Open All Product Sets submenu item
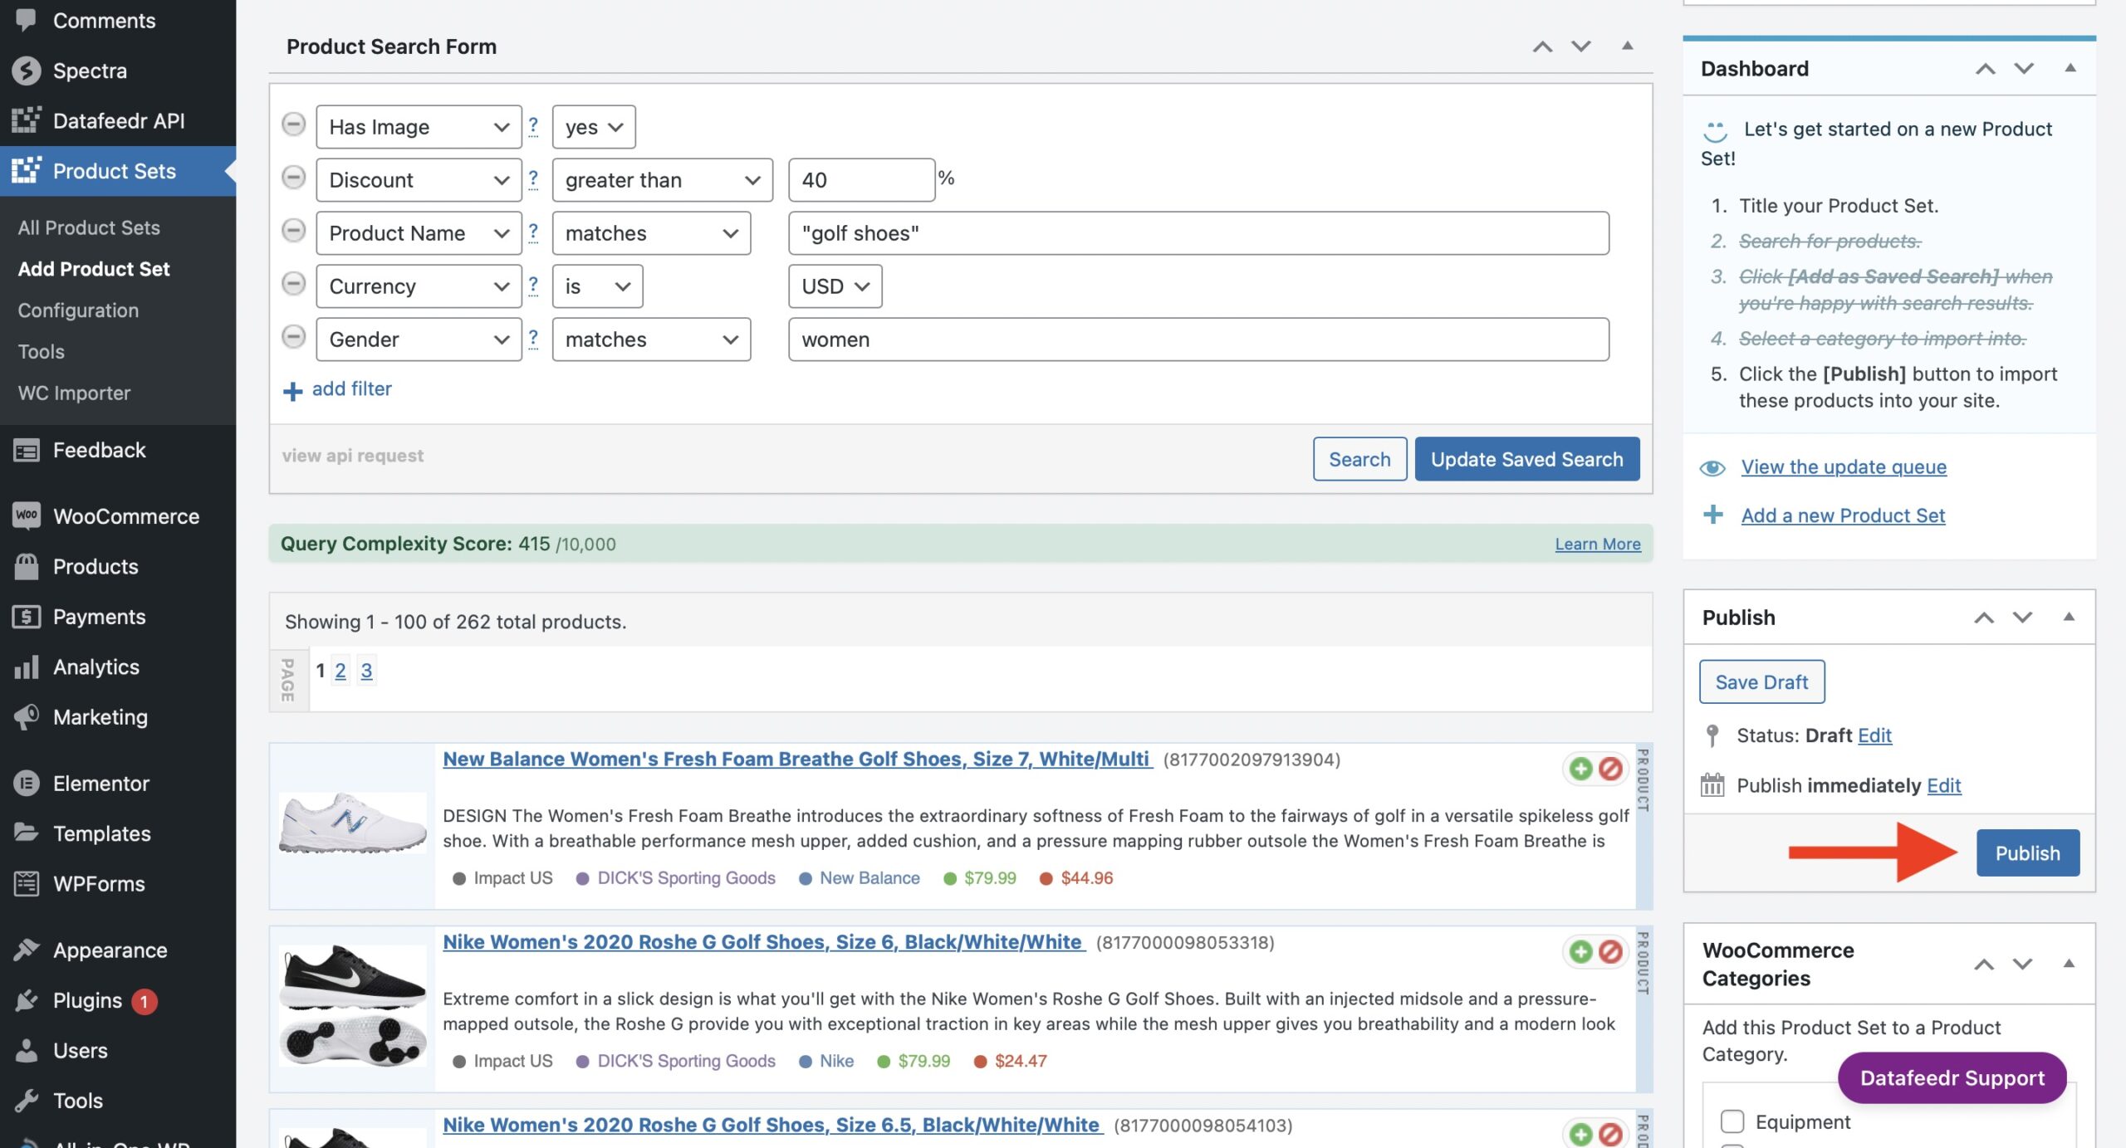Viewport: 2126px width, 1148px height. [x=89, y=227]
